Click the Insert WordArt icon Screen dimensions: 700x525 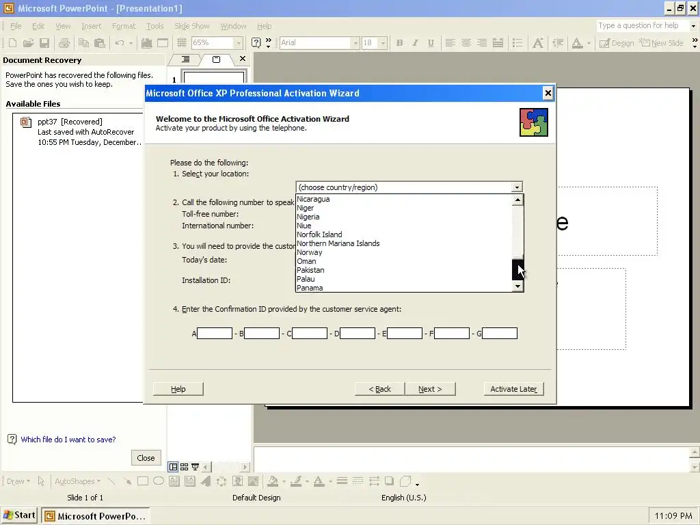[x=206, y=481]
